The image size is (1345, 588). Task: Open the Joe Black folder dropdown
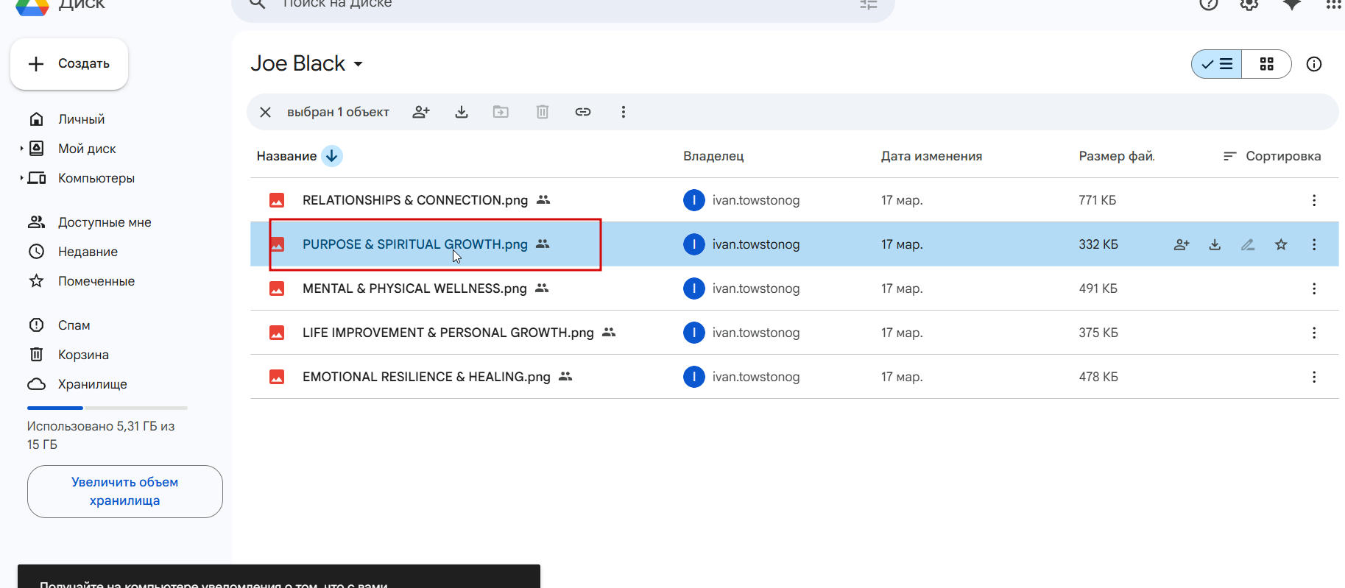point(359,64)
